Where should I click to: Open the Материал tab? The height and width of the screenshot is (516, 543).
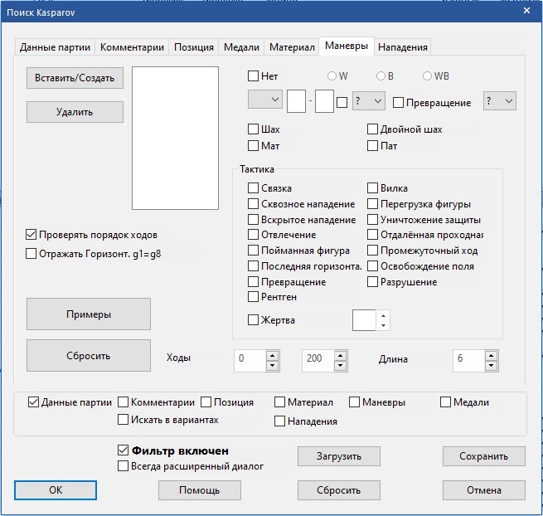(x=292, y=47)
